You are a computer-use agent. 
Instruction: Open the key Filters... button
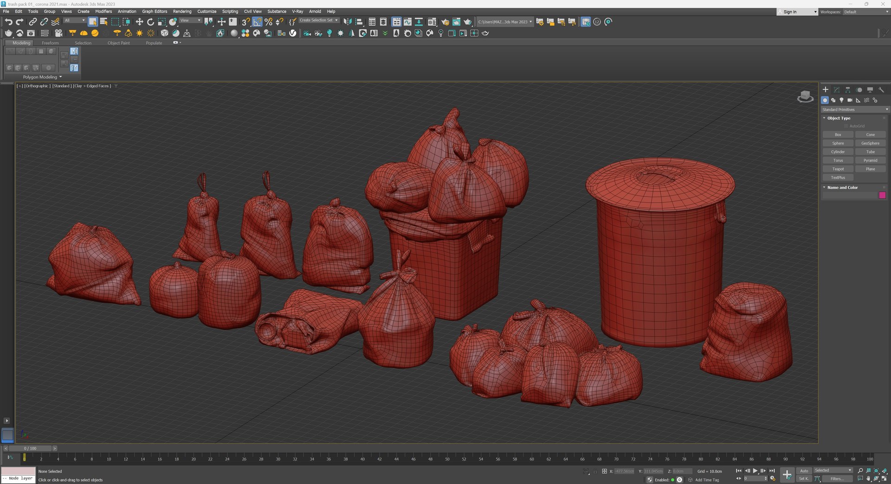click(x=837, y=479)
